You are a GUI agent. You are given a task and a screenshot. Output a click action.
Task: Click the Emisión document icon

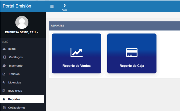tap(4, 74)
